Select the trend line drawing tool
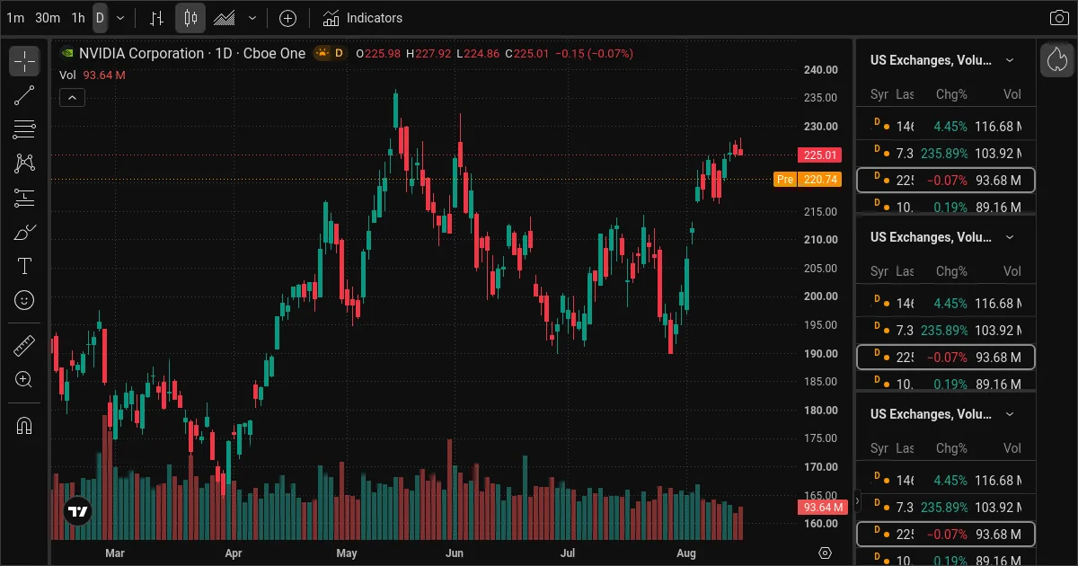The height and width of the screenshot is (566, 1078). pos(24,95)
